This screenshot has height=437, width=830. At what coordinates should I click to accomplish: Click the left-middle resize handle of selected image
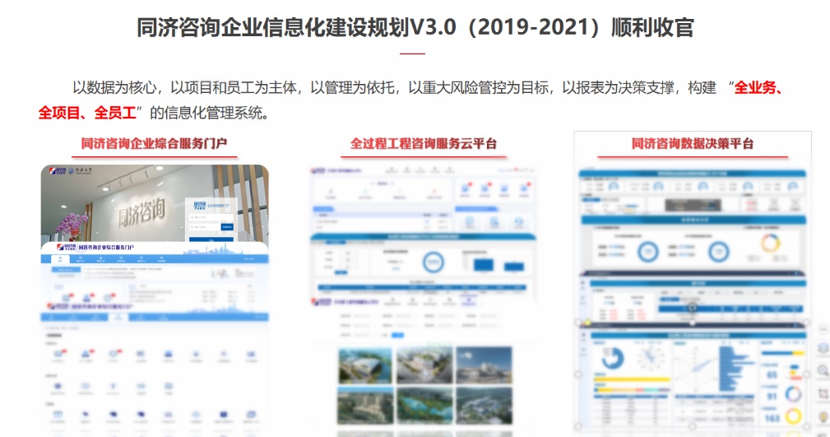[x=578, y=374]
